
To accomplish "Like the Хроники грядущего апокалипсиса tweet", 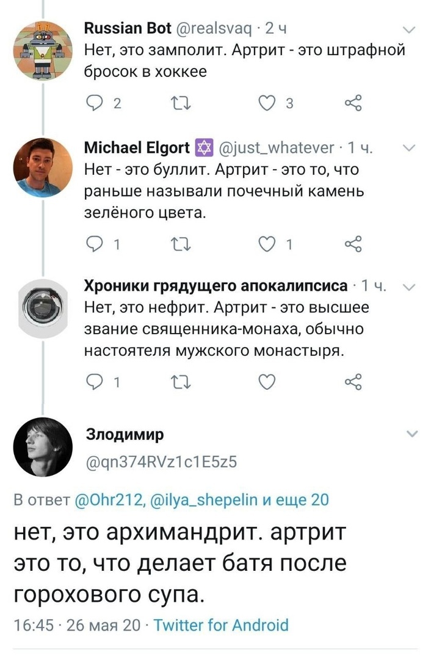I will 267,382.
